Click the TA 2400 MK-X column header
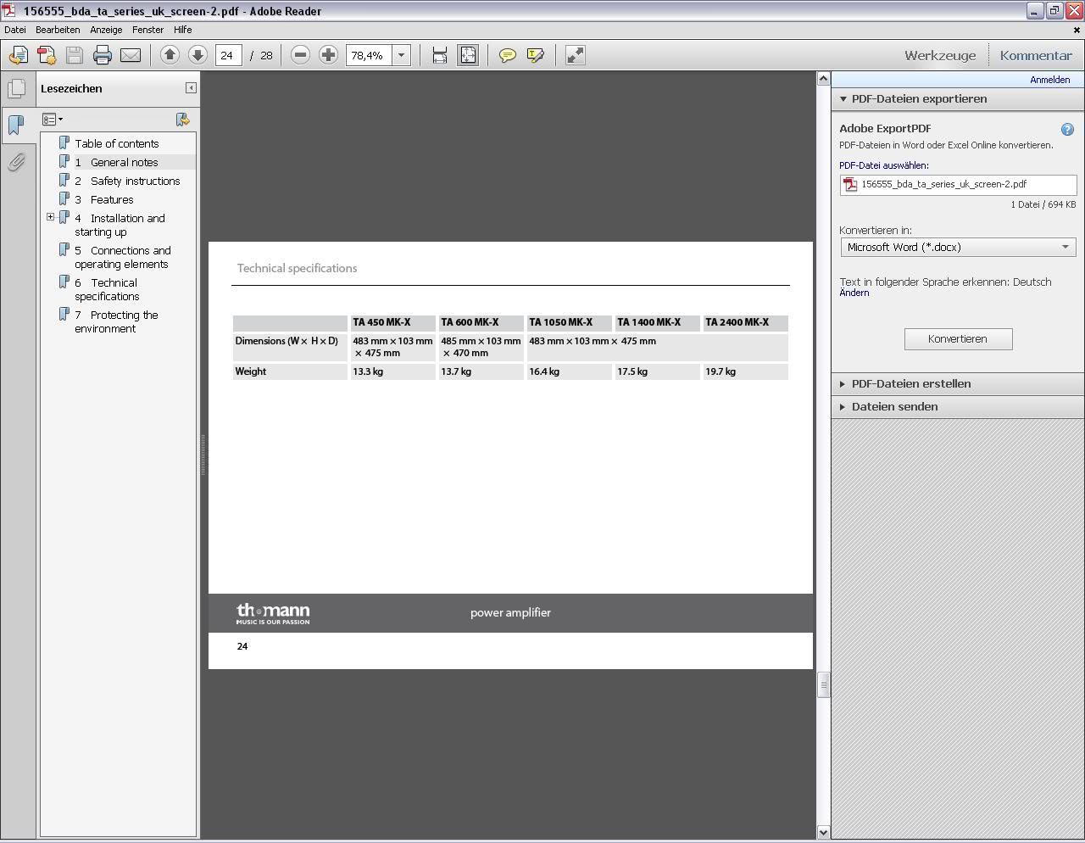Image resolution: width=1085 pixels, height=843 pixels. 745,322
